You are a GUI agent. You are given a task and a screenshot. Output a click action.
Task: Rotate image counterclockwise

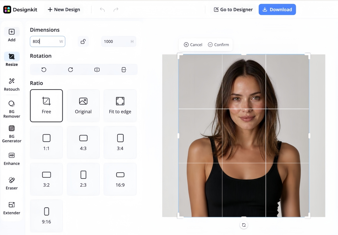[44, 69]
